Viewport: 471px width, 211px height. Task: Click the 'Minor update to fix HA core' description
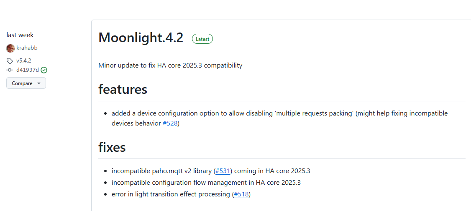pyautogui.click(x=170, y=65)
